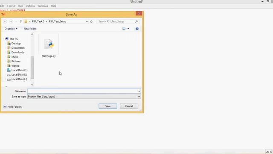Click the Save button
273x154 pixels.
click(x=108, y=106)
